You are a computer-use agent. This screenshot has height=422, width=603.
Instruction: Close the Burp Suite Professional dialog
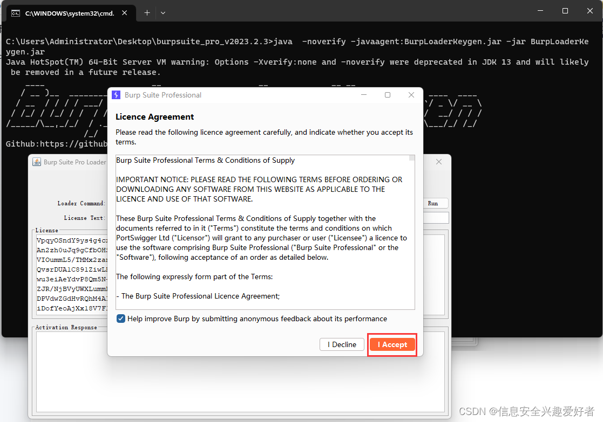click(411, 95)
